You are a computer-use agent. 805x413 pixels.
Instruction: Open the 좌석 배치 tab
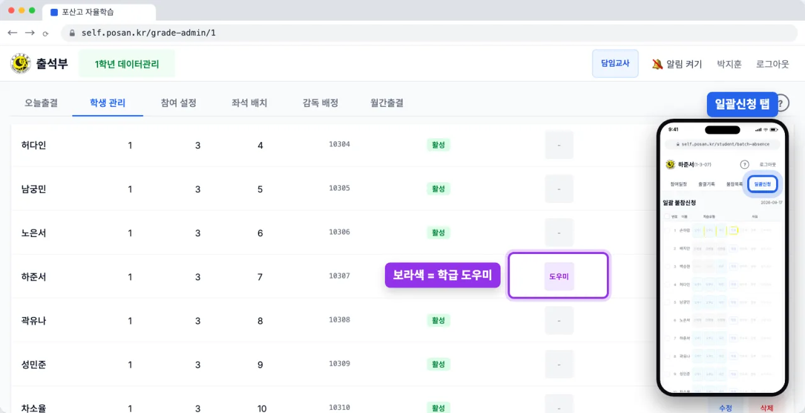[x=249, y=103]
